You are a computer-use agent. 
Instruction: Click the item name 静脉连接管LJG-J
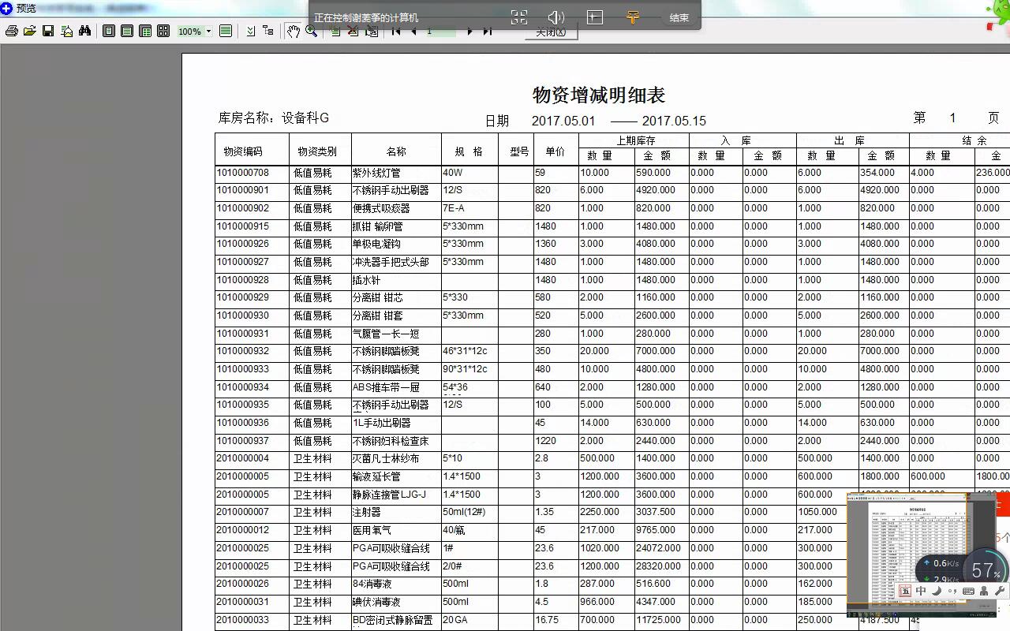(389, 495)
